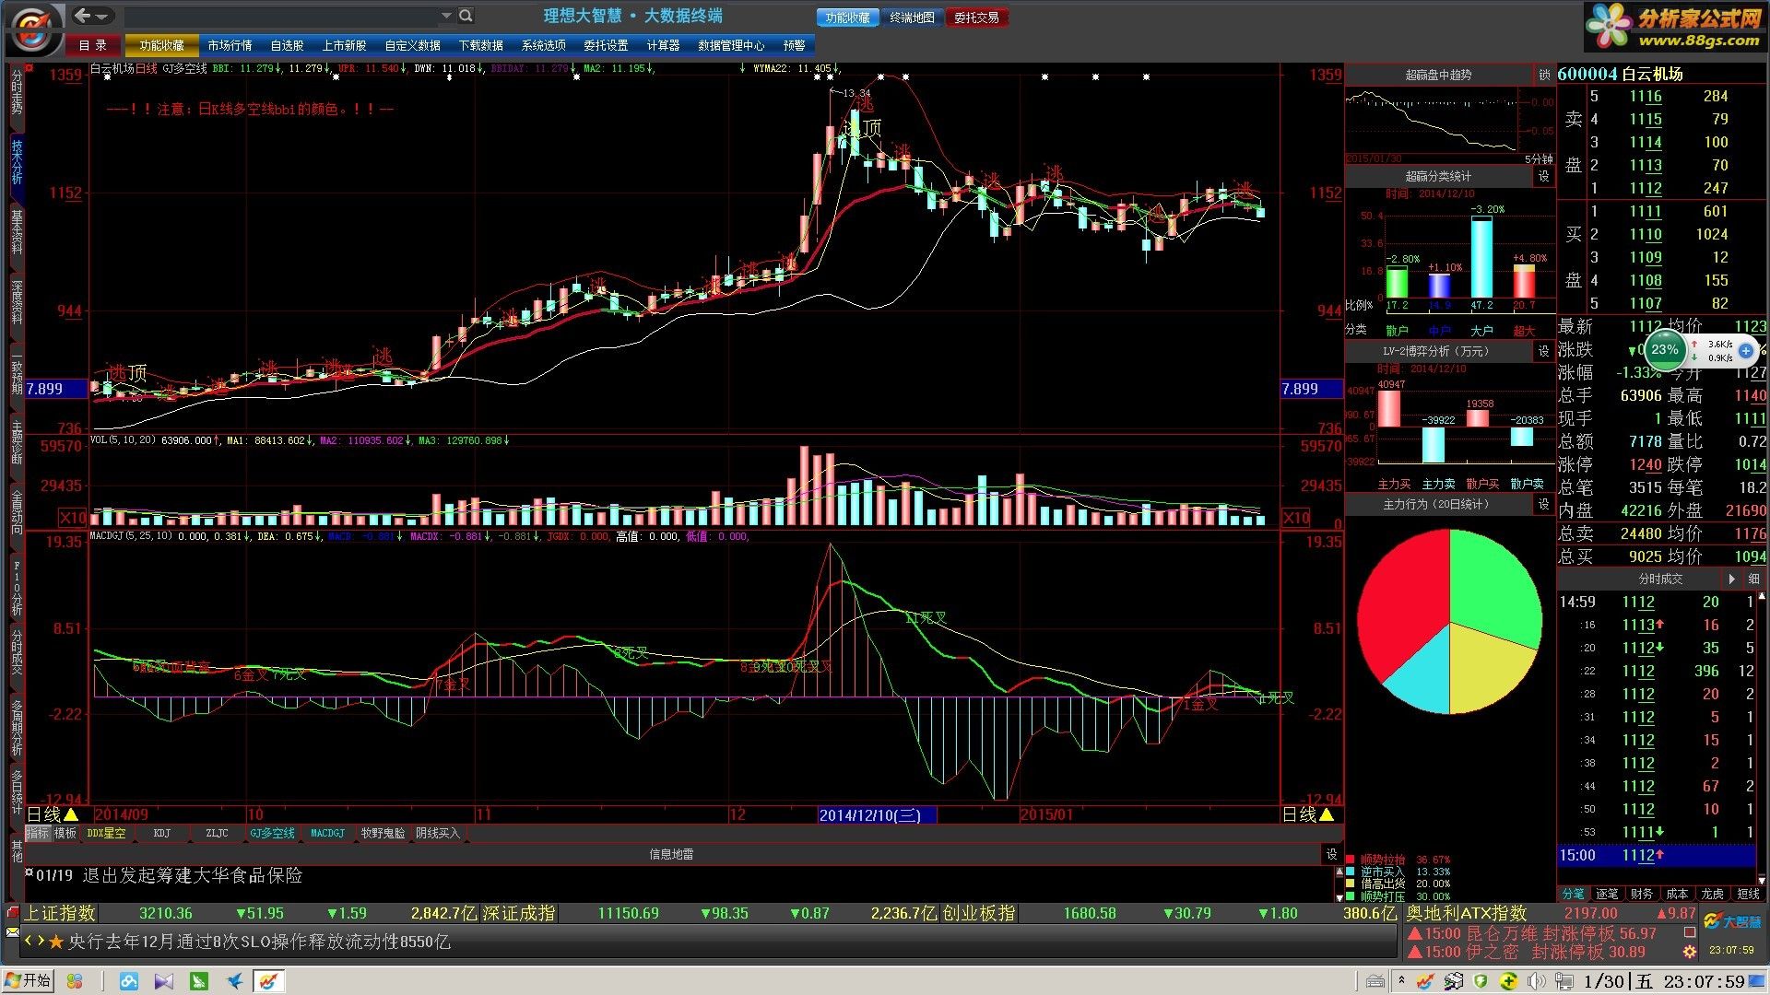The width and height of the screenshot is (1770, 995).
Task: Toggle the right X10 volume scale
Action: pos(1296,517)
